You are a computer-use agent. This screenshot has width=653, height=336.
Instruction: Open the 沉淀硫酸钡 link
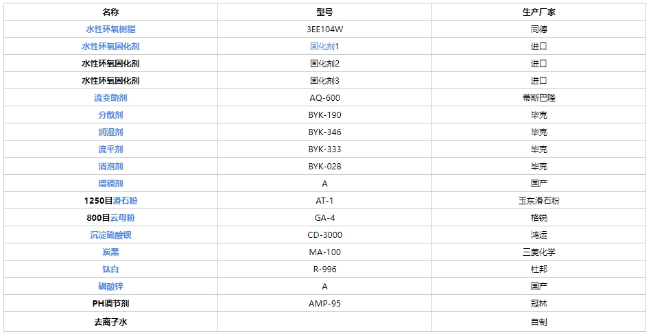(x=110, y=235)
